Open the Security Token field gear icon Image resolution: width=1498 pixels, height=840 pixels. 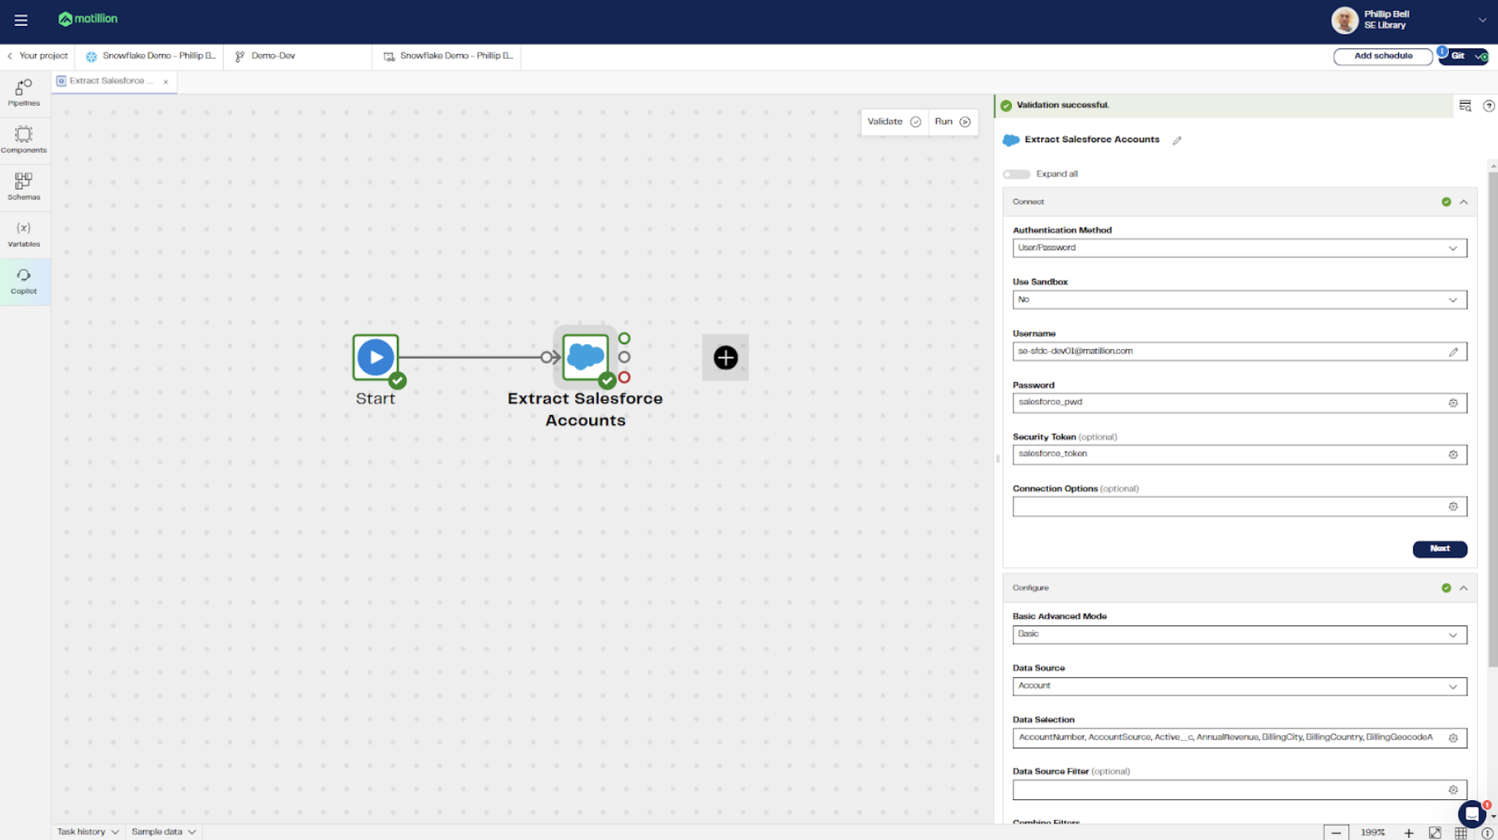click(x=1453, y=454)
